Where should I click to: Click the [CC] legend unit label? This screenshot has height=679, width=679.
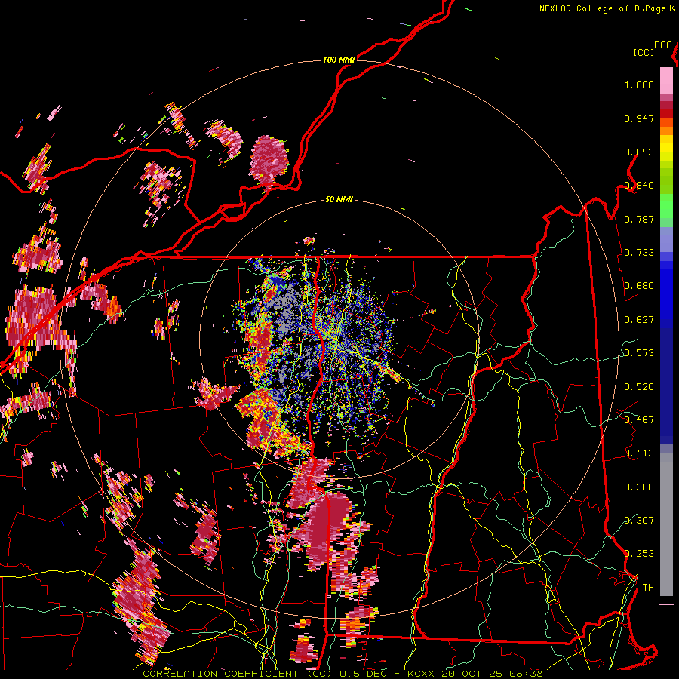tap(644, 52)
